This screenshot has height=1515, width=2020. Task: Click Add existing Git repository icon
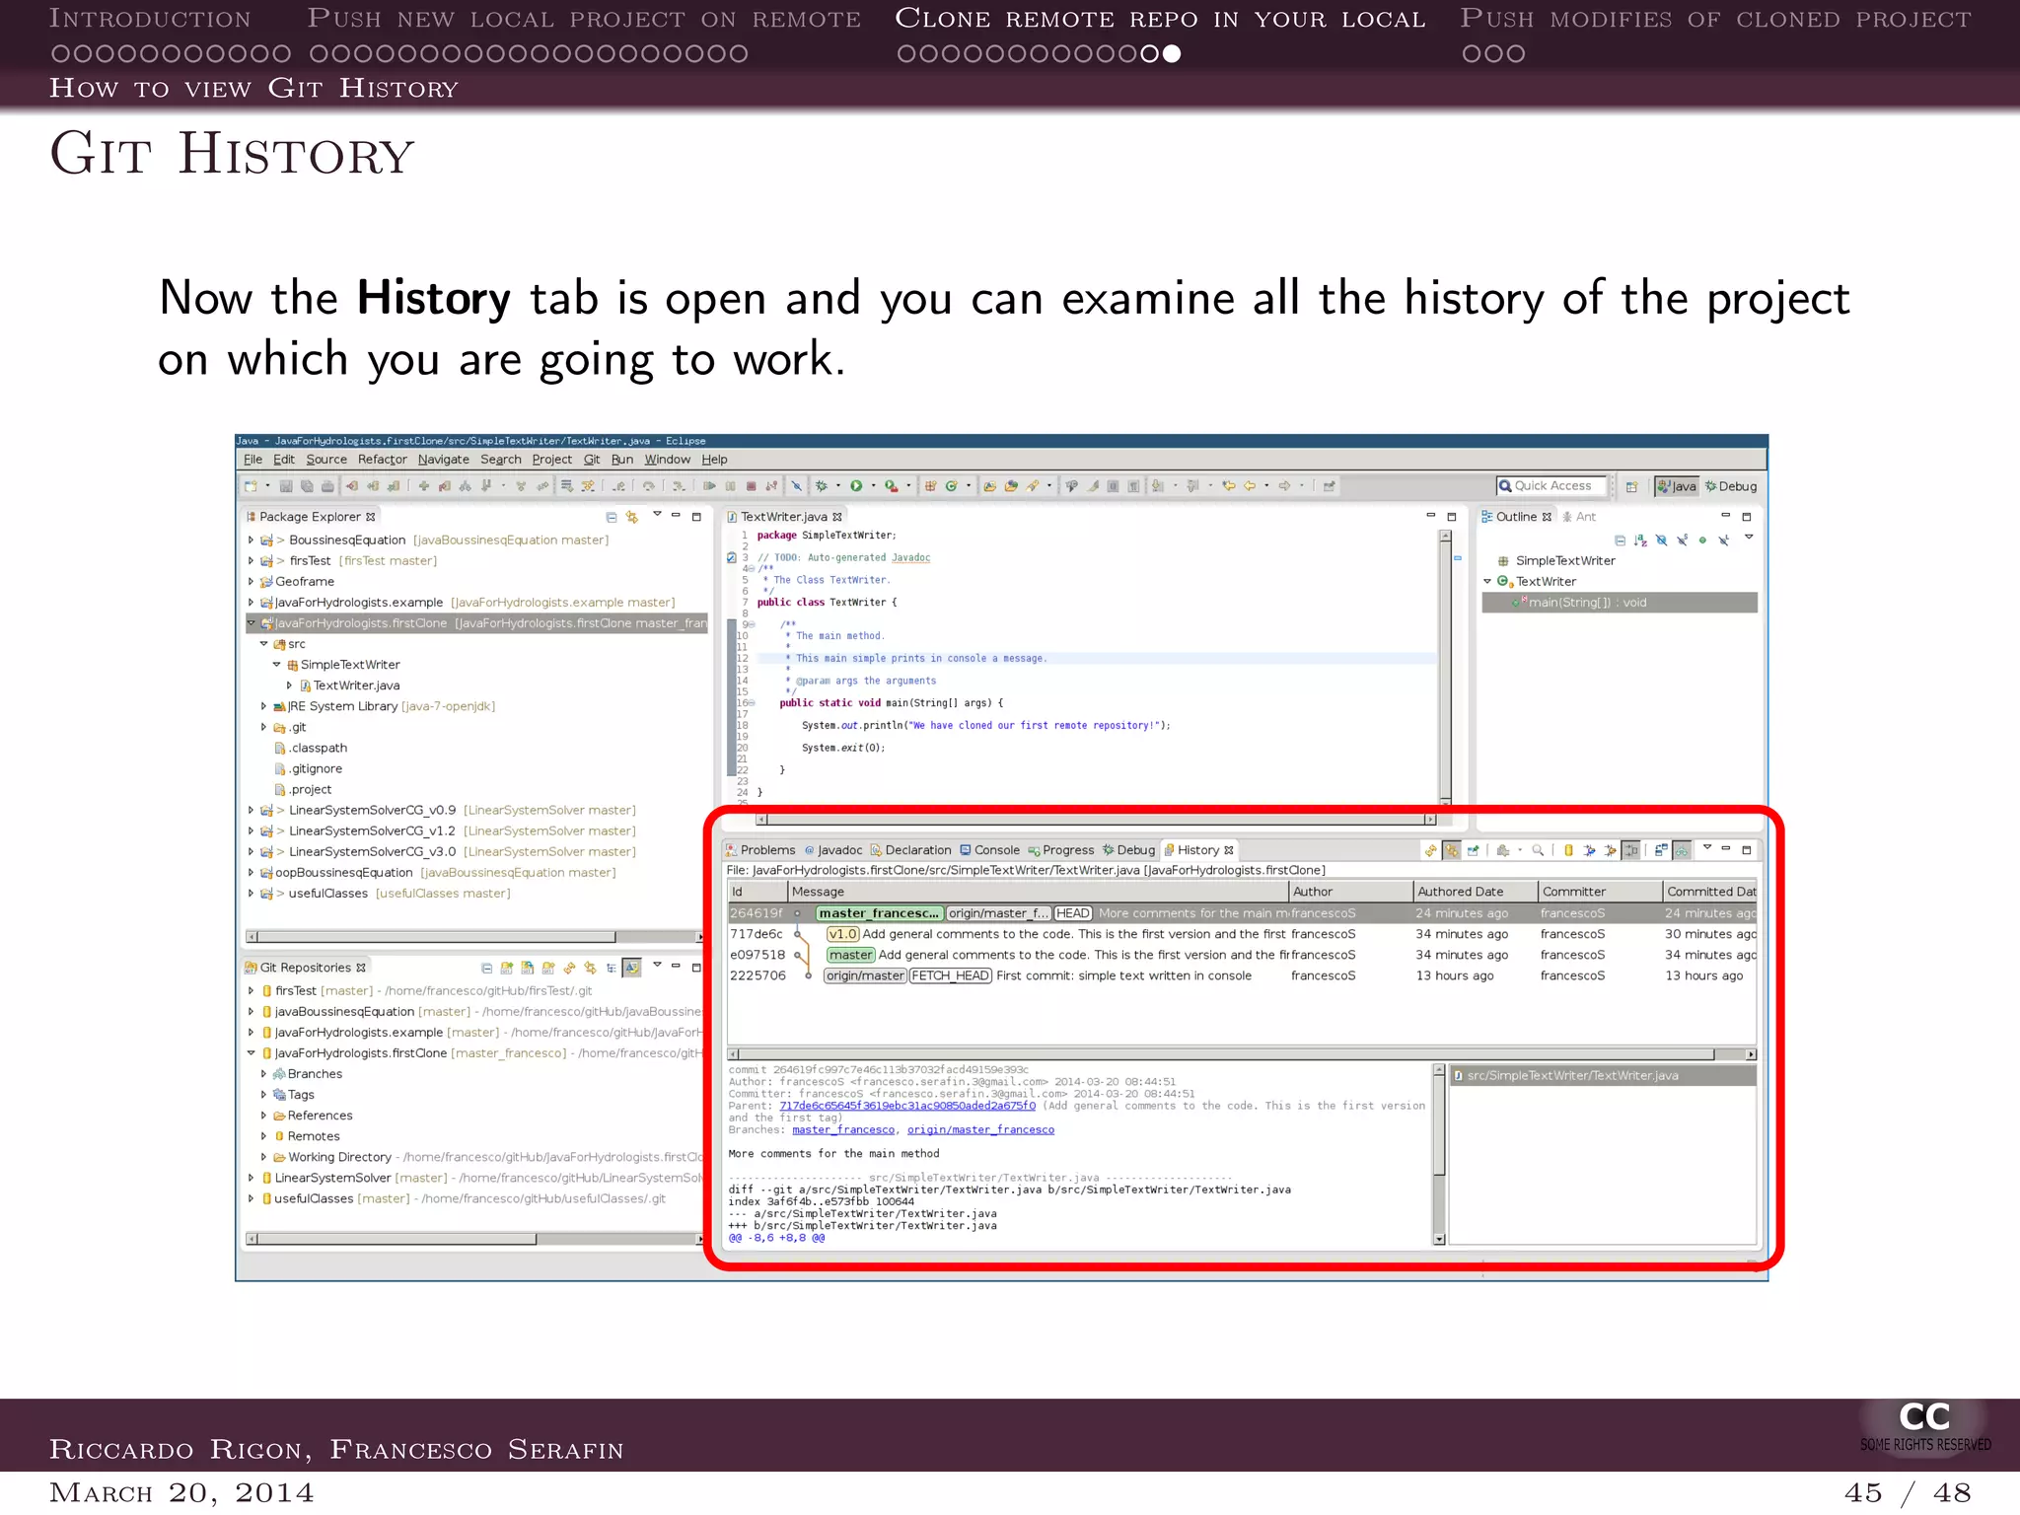click(507, 968)
